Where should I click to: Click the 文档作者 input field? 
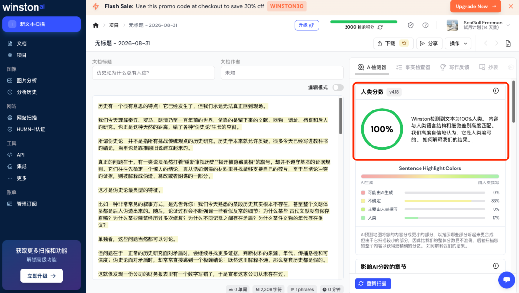[282, 73]
